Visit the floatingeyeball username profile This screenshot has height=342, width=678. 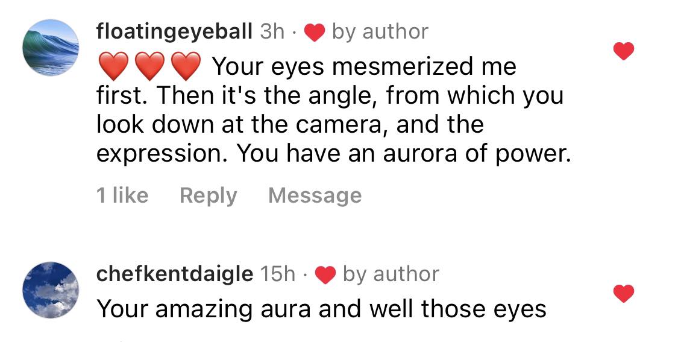click(174, 31)
